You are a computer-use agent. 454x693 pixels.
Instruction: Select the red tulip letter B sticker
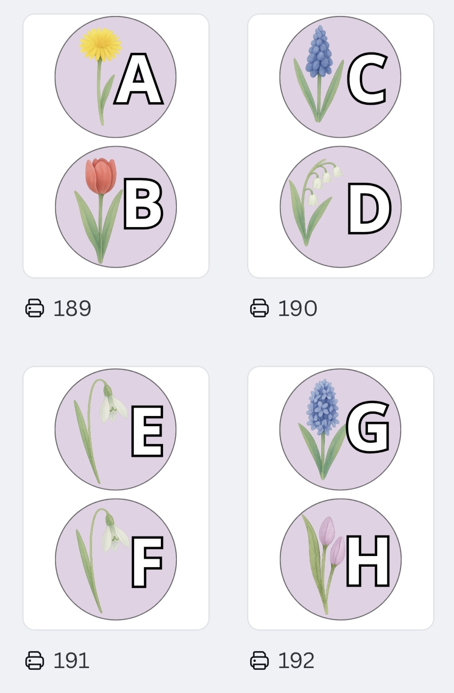point(115,207)
